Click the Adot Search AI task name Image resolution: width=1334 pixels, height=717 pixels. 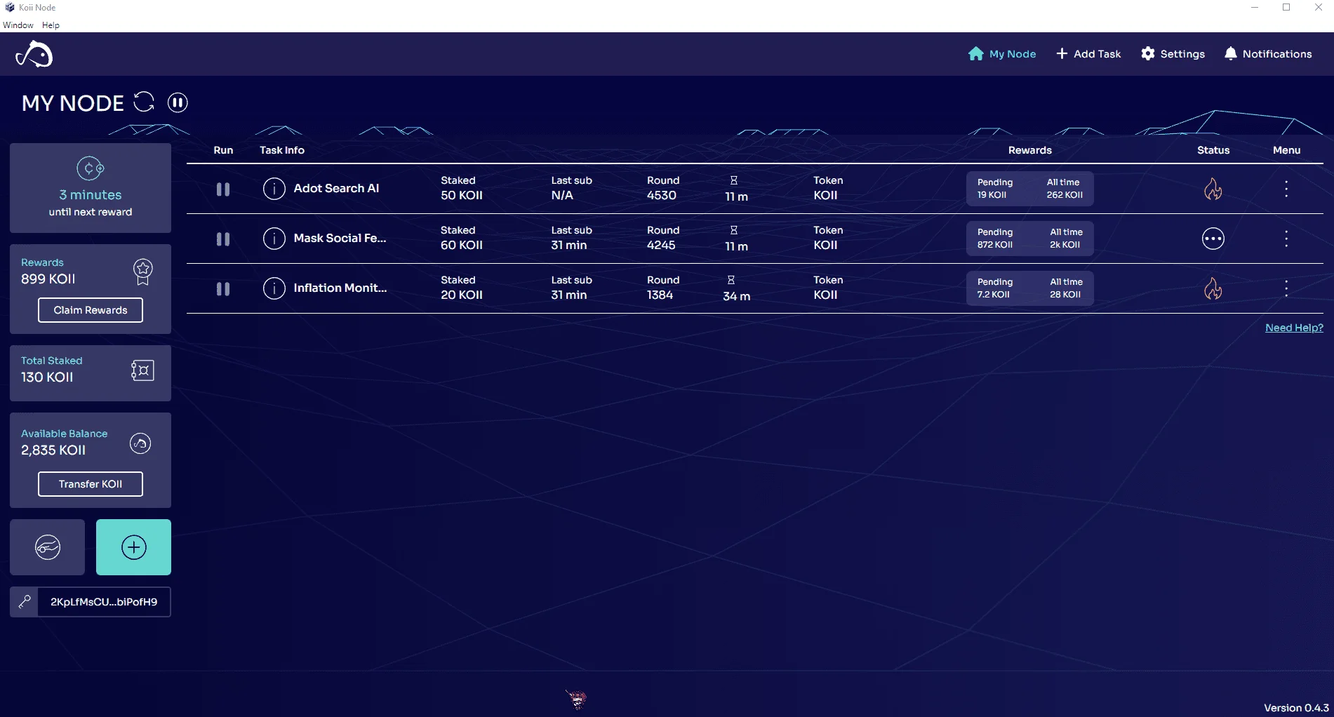coord(336,188)
